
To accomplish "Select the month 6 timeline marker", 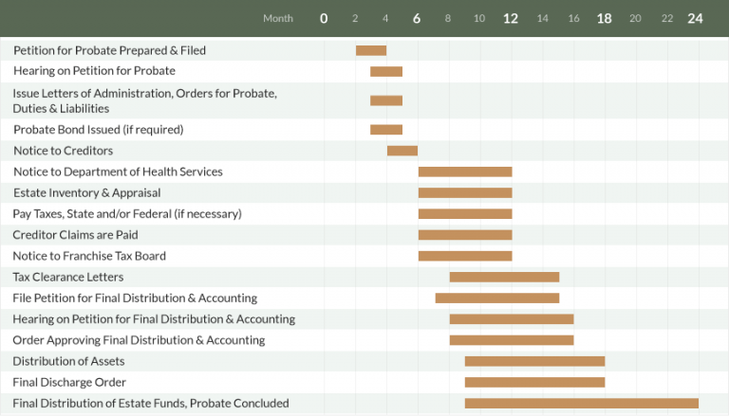I will [x=417, y=18].
